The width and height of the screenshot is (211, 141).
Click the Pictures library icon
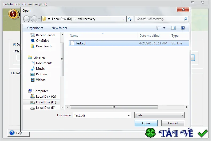click(33, 74)
